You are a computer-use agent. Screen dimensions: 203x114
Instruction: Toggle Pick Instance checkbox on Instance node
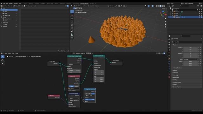coord(94,66)
